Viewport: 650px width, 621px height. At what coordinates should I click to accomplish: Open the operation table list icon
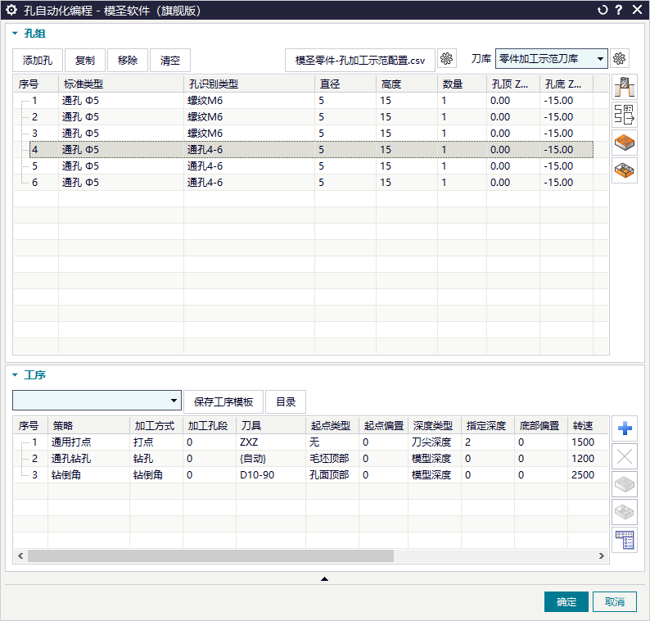(x=625, y=540)
